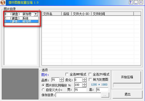Click the 品质 value field

(x=55, y=80)
